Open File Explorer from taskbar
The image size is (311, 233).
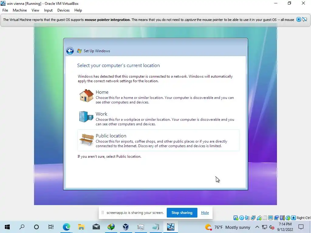click(x=81, y=227)
